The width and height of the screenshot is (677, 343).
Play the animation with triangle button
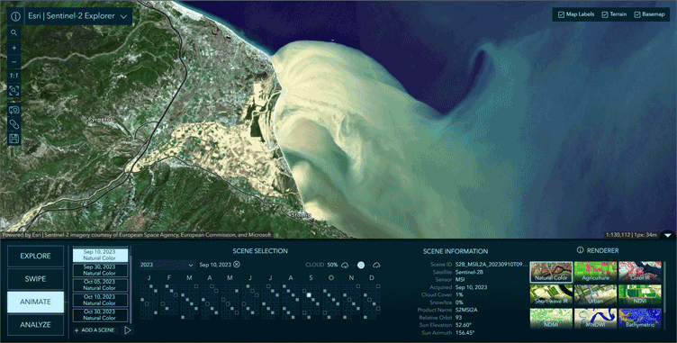[127, 330]
